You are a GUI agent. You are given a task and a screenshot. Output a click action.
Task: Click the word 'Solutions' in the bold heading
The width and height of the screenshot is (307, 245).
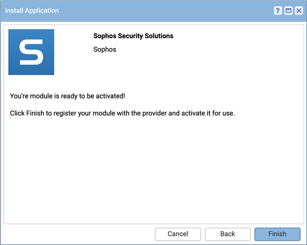[x=159, y=36]
